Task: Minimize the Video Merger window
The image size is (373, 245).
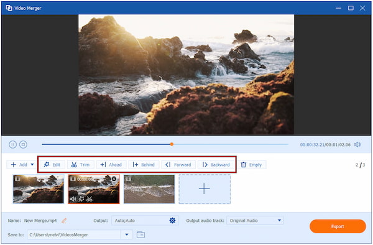Action: click(338, 8)
